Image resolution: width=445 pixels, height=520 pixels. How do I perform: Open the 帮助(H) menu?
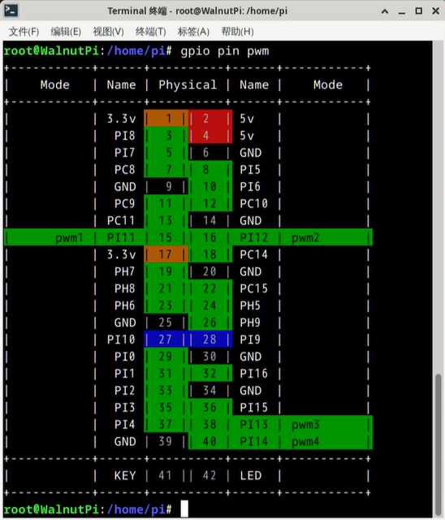click(x=237, y=32)
